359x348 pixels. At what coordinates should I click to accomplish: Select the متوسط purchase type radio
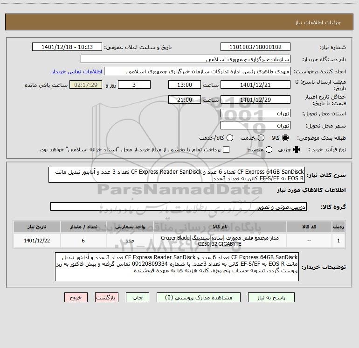(x=269, y=150)
